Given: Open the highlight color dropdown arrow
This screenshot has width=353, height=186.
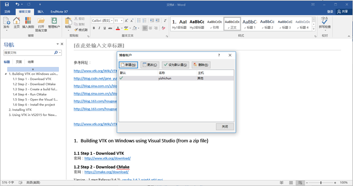Looking at the screenshot, I should [x=130, y=28].
